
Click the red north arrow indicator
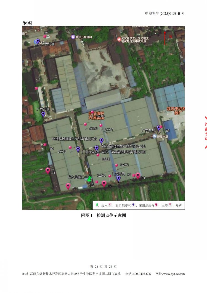point(165,38)
